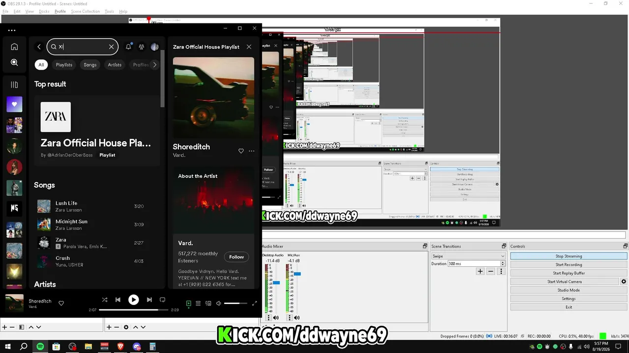The height and width of the screenshot is (353, 629).
Task: Follow the artist Vard.
Action: tap(236, 257)
